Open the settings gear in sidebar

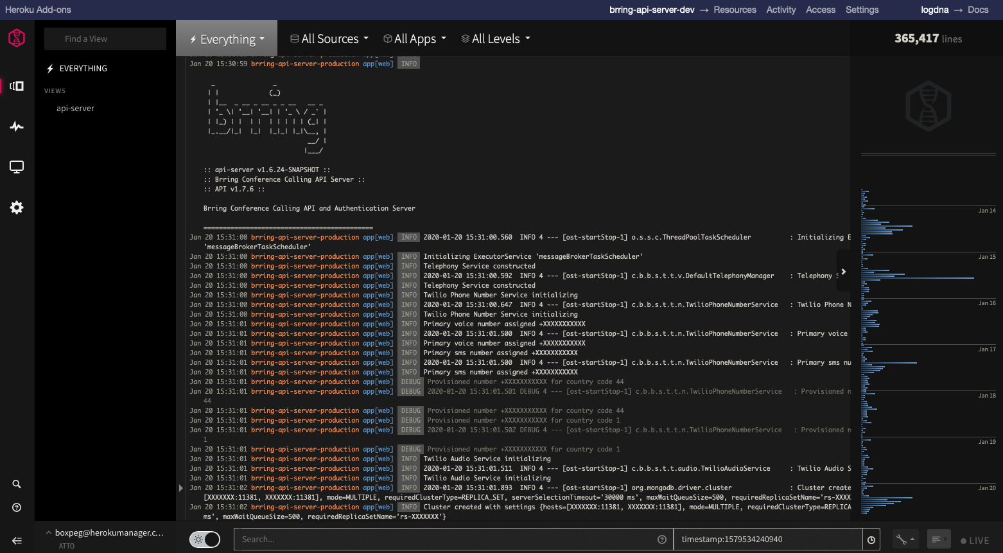coord(17,207)
